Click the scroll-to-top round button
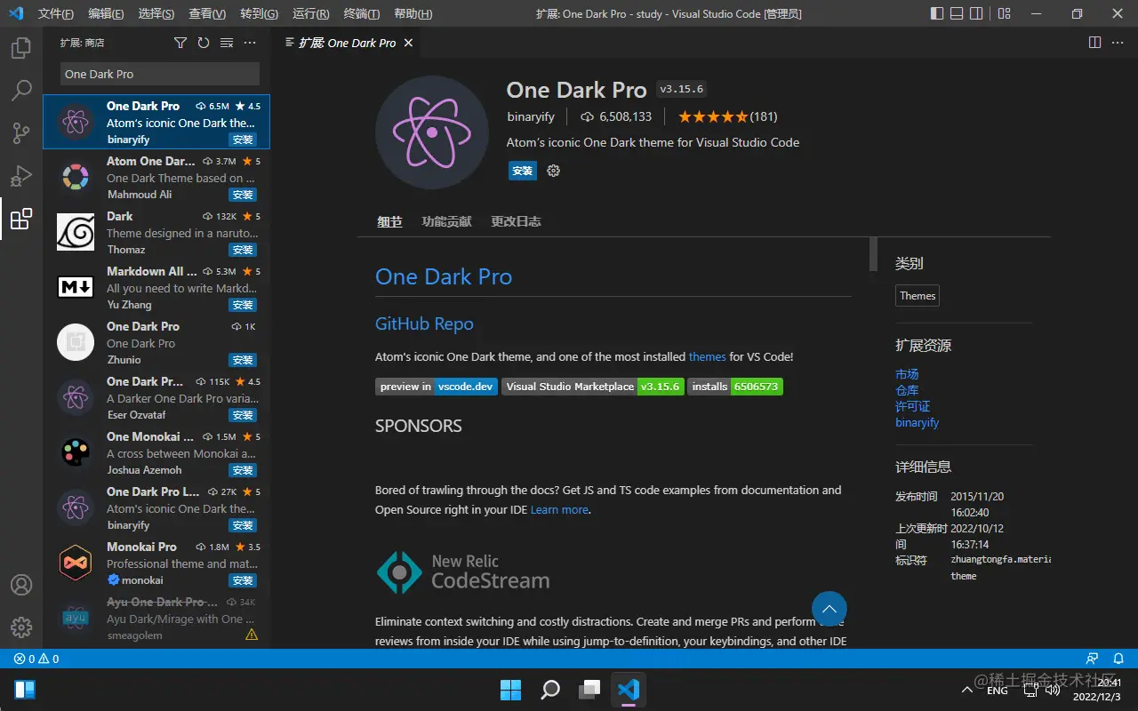Image resolution: width=1138 pixels, height=711 pixels. point(829,609)
